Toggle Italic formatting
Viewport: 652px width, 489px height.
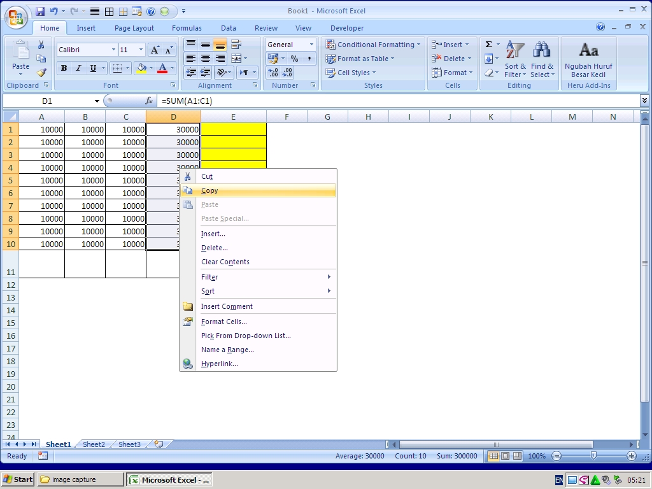pyautogui.click(x=78, y=67)
